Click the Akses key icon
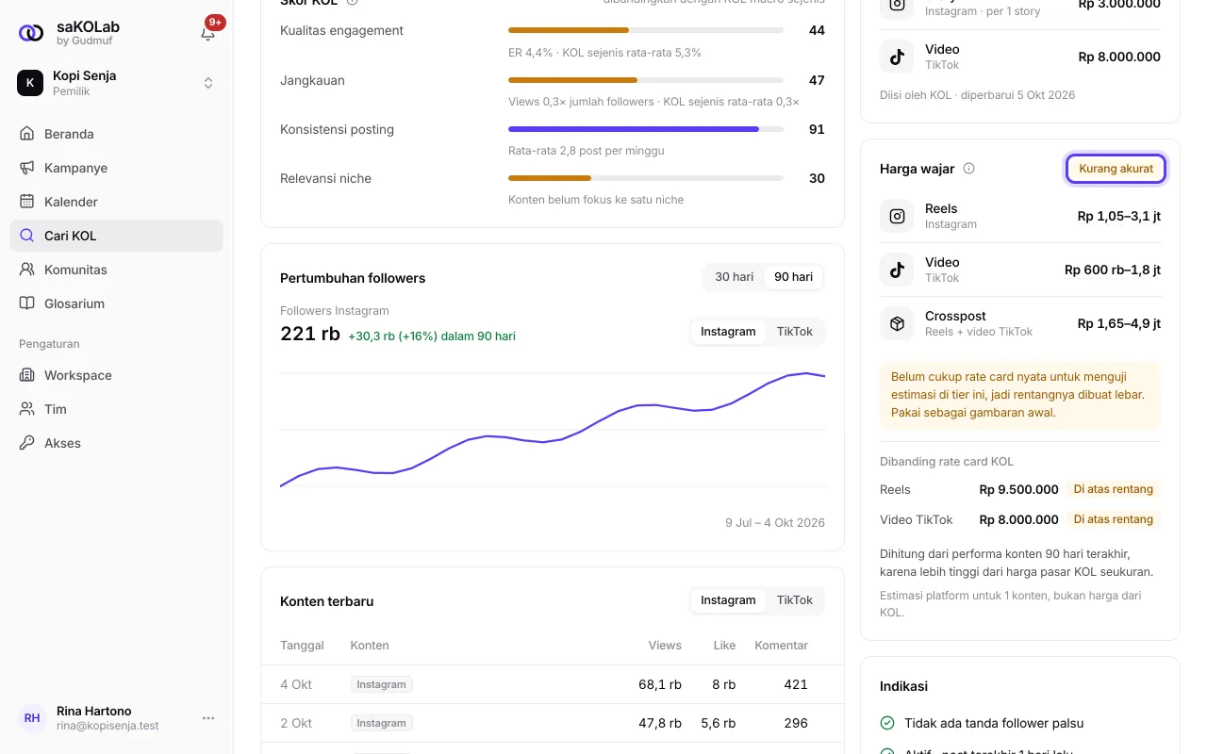This screenshot has height=754, width=1207. [x=27, y=443]
